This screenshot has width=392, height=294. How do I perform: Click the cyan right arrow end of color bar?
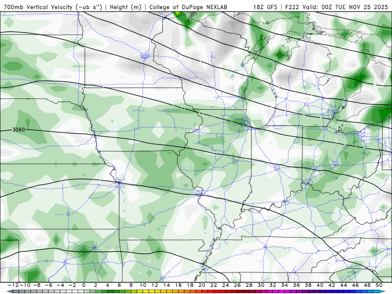click(x=383, y=292)
